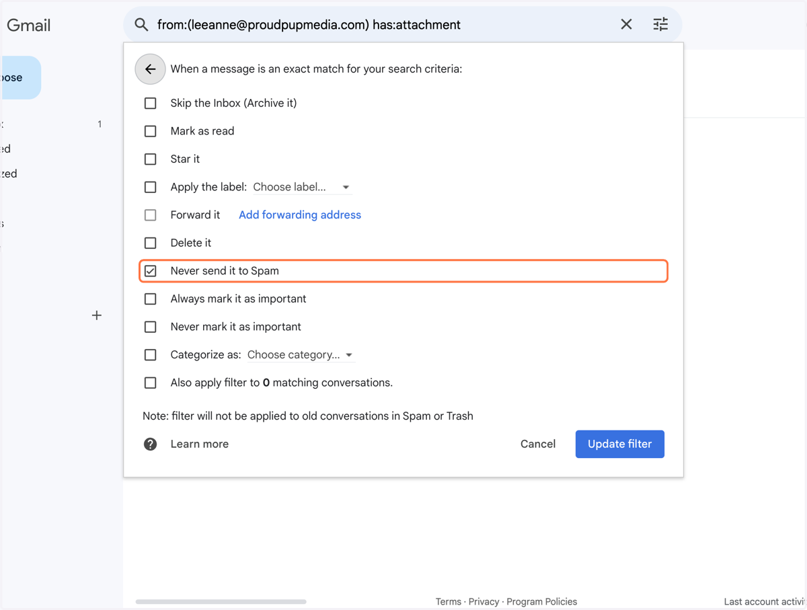Click the Cancel button
The height and width of the screenshot is (610, 807).
click(x=538, y=444)
